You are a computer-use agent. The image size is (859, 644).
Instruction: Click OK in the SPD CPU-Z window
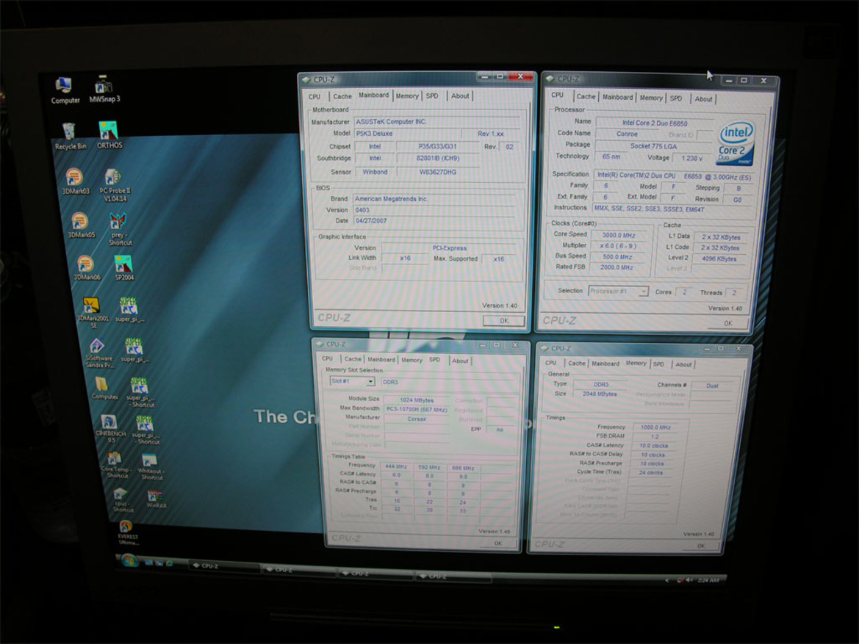pos(497,543)
